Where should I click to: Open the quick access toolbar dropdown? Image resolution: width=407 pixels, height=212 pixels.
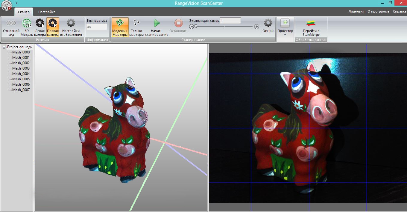[16, 3]
